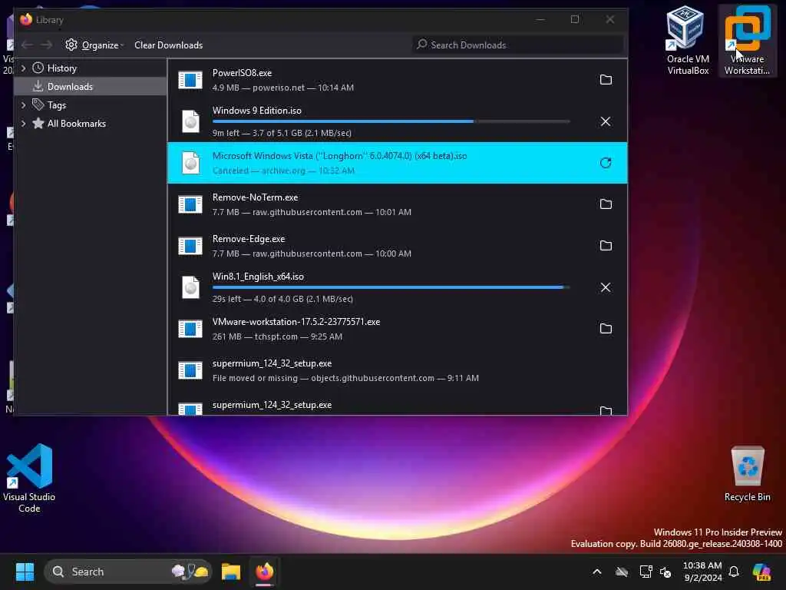786x590 pixels.
Task: Select the Microsoft Windows Vista Longhorn row
Action: coord(397,163)
